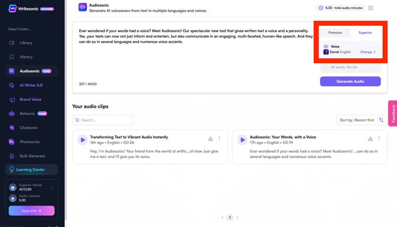397x227 pixels.
Task: Open Botsonic in the sidebar
Action: 32,114
